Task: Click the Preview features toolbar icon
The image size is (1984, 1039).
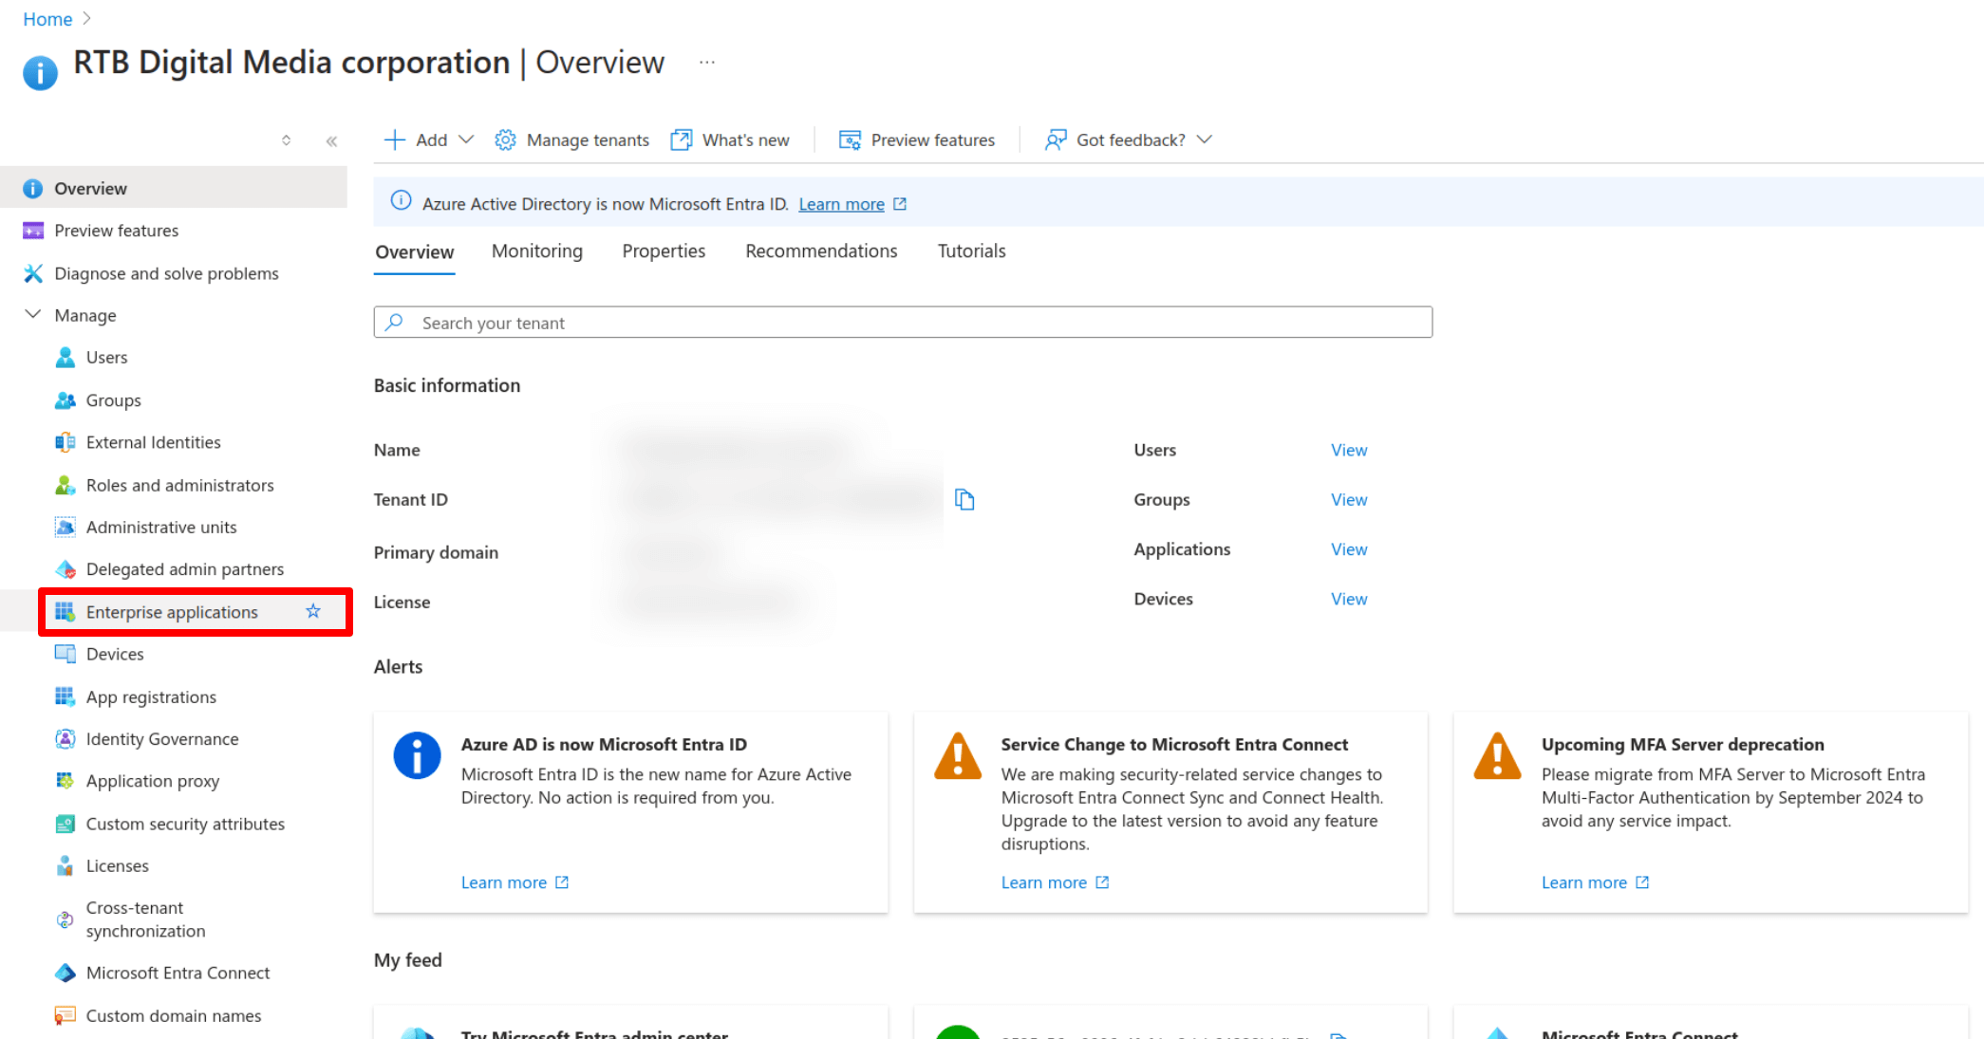Action: click(x=850, y=140)
